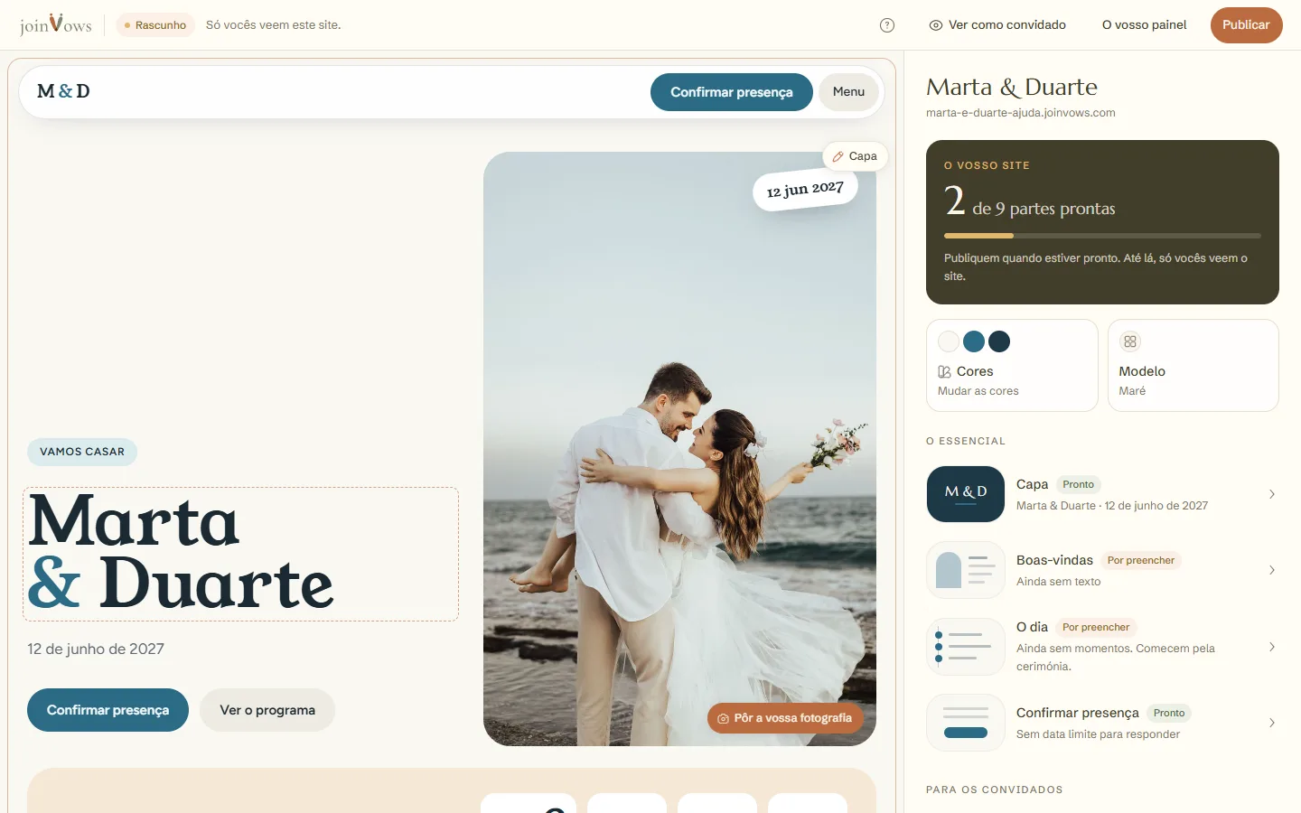
Task: Click the Cores palette icon
Action: (x=944, y=371)
